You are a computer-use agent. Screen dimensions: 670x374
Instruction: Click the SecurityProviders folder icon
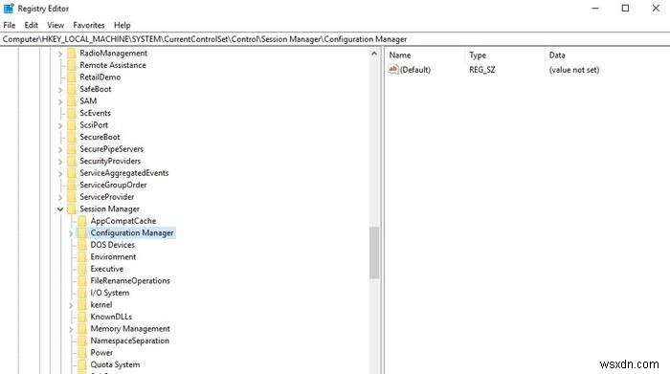[x=72, y=161]
